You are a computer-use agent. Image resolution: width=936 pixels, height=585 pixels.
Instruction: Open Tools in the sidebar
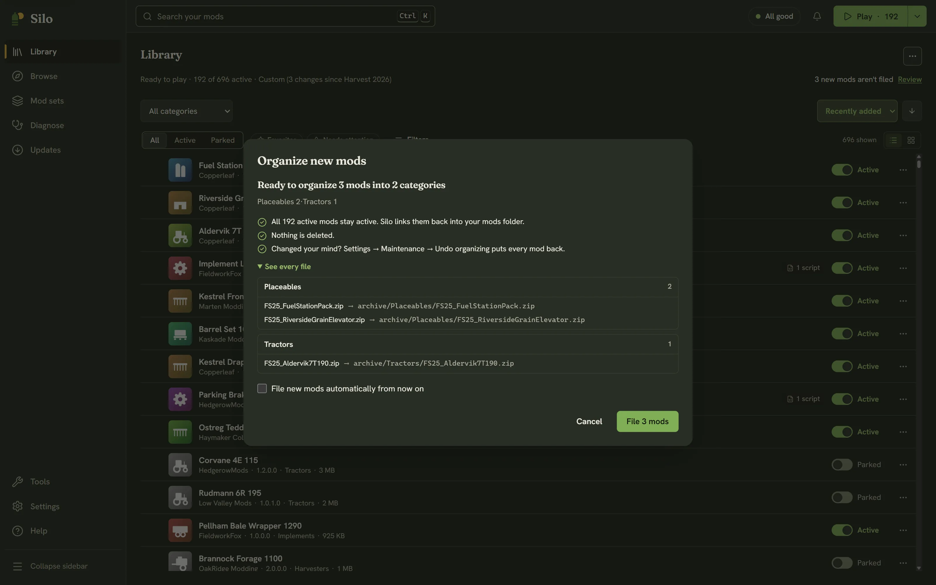(x=63, y=482)
